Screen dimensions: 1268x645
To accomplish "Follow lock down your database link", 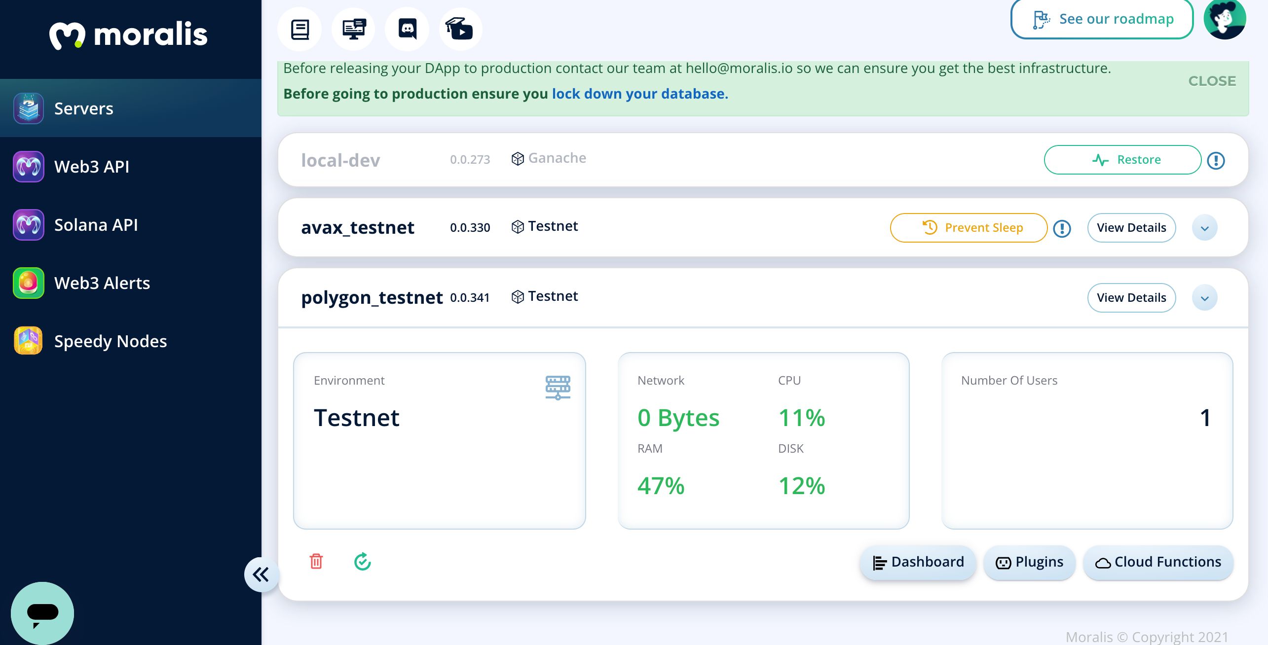I will (640, 94).
